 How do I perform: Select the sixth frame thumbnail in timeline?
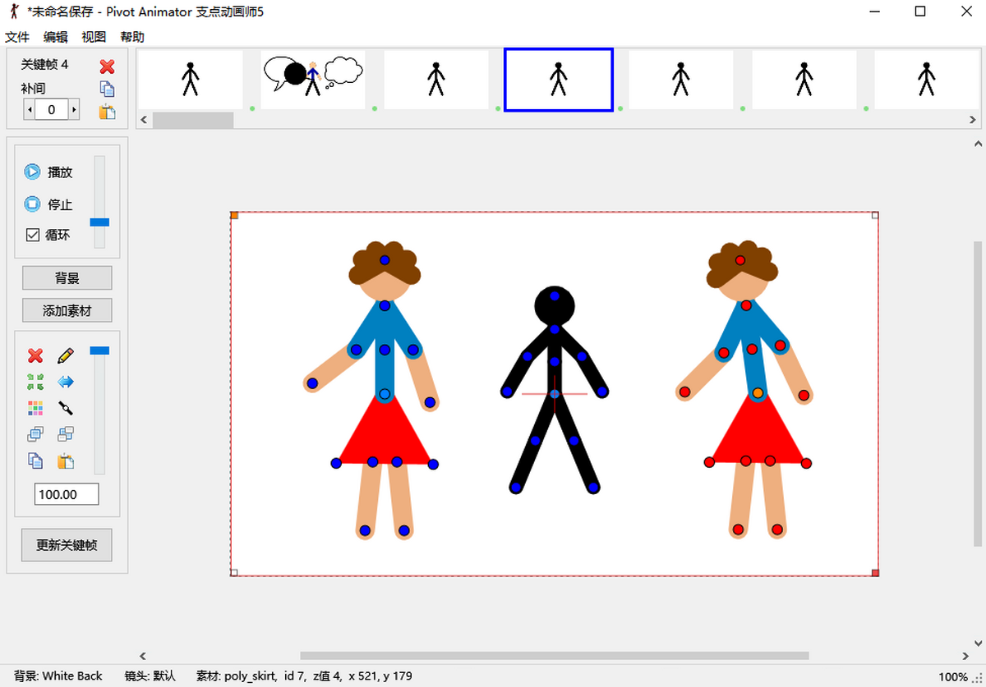[x=804, y=79]
